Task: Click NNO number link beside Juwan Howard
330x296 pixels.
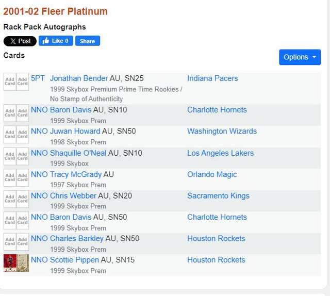Action: pyautogui.click(x=39, y=131)
